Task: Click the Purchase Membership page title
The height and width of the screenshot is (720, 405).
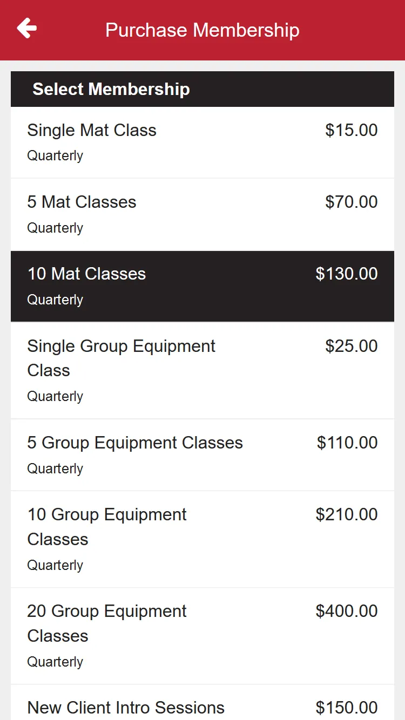Action: 202,30
